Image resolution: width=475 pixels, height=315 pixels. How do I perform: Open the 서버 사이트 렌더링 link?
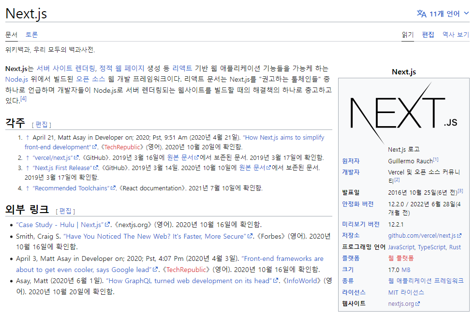66,69
